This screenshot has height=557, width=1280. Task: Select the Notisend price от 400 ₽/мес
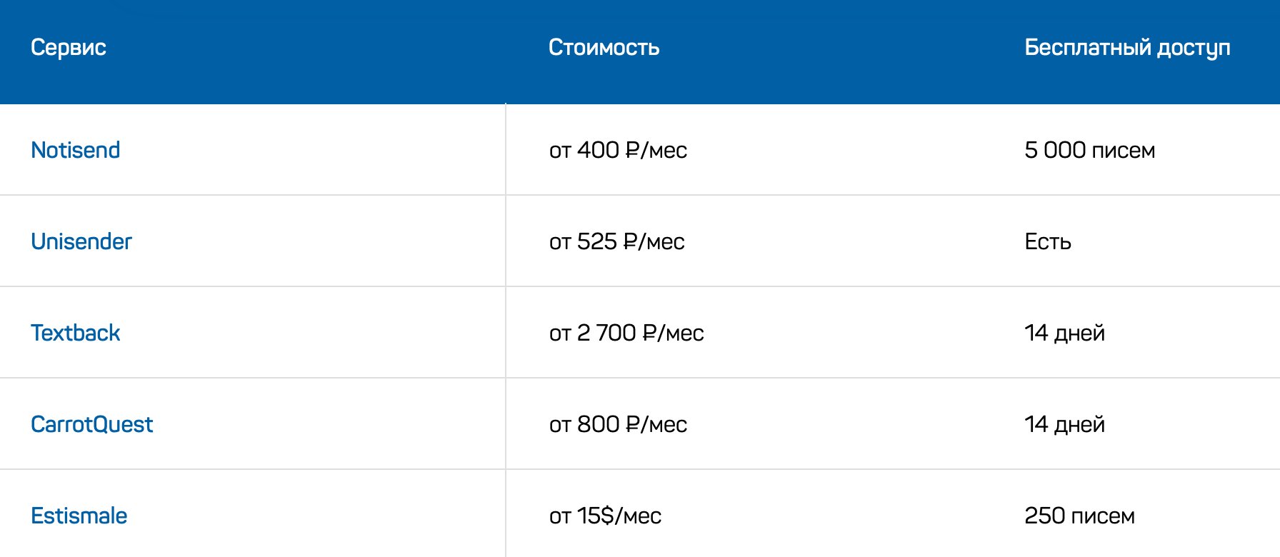(618, 150)
